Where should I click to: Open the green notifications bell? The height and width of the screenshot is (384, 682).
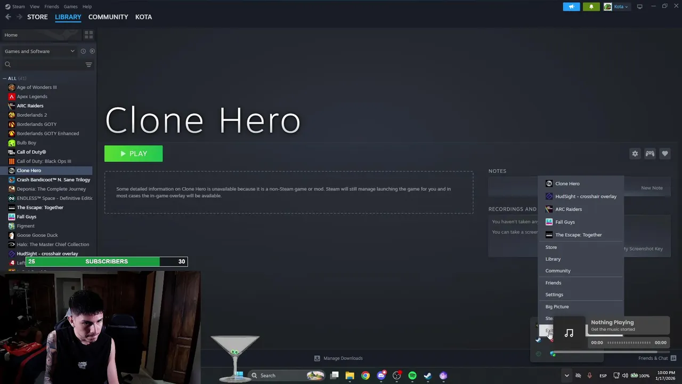[591, 6]
